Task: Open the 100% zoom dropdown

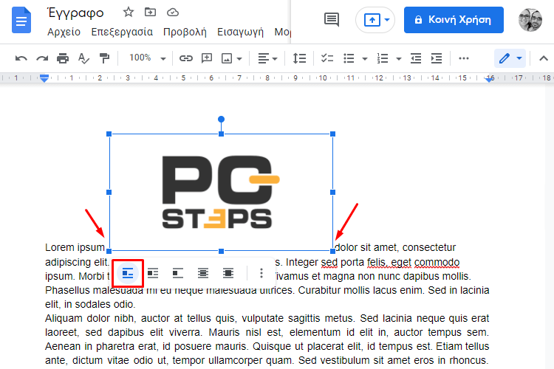Action: [147, 58]
